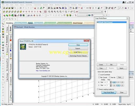Click the blue plus cursor icon in the left vertical toolbar
This screenshot has width=135, height=106.
tap(3, 50)
